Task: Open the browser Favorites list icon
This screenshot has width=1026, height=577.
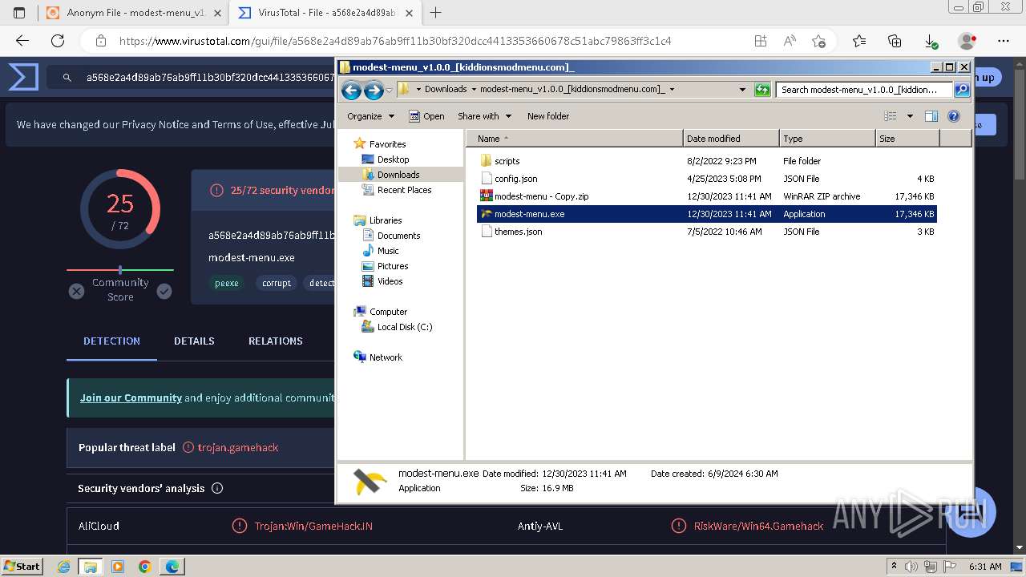Action: tap(859, 41)
